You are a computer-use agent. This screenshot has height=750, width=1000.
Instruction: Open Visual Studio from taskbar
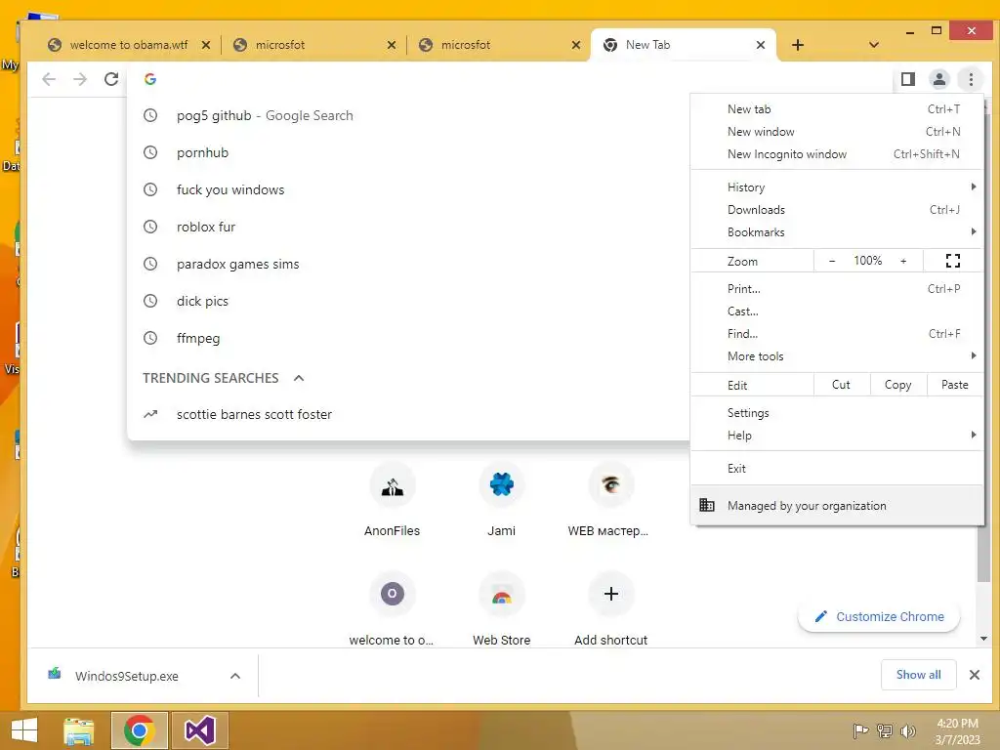[199, 730]
